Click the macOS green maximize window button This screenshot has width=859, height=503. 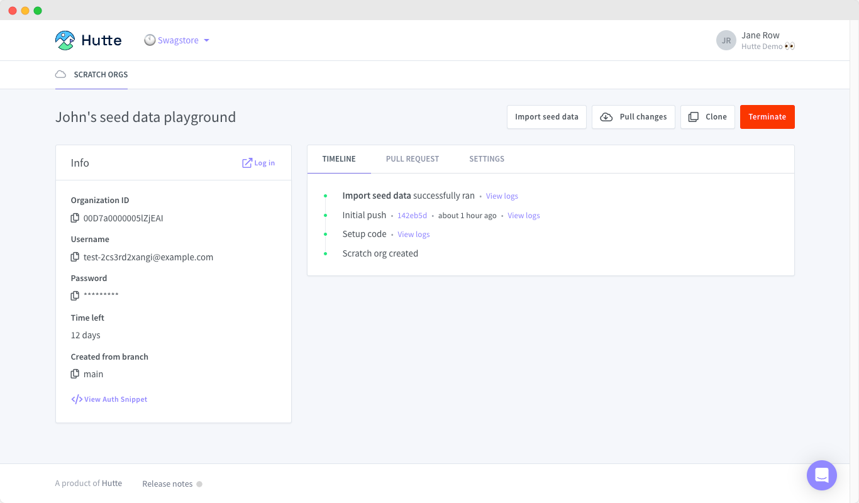(38, 11)
